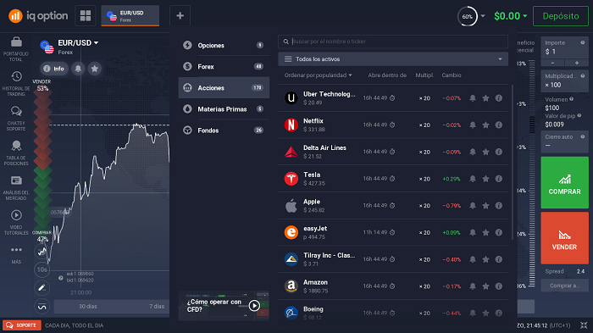
Task: Toggle bell alert for easyJet
Action: pyautogui.click(x=473, y=232)
